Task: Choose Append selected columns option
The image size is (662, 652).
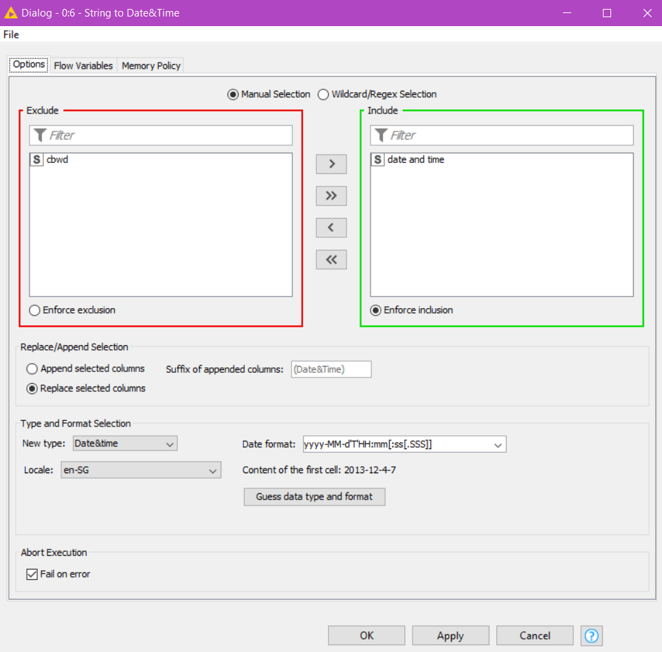Action: tap(32, 369)
